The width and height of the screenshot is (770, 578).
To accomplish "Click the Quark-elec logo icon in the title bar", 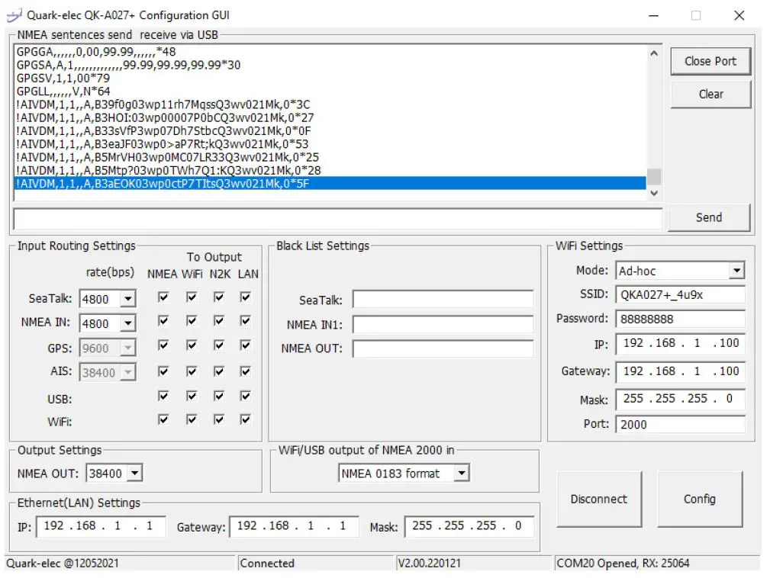I will pyautogui.click(x=15, y=14).
